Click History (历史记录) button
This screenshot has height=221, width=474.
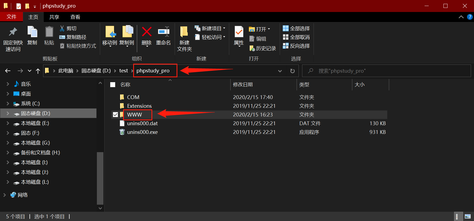263,48
